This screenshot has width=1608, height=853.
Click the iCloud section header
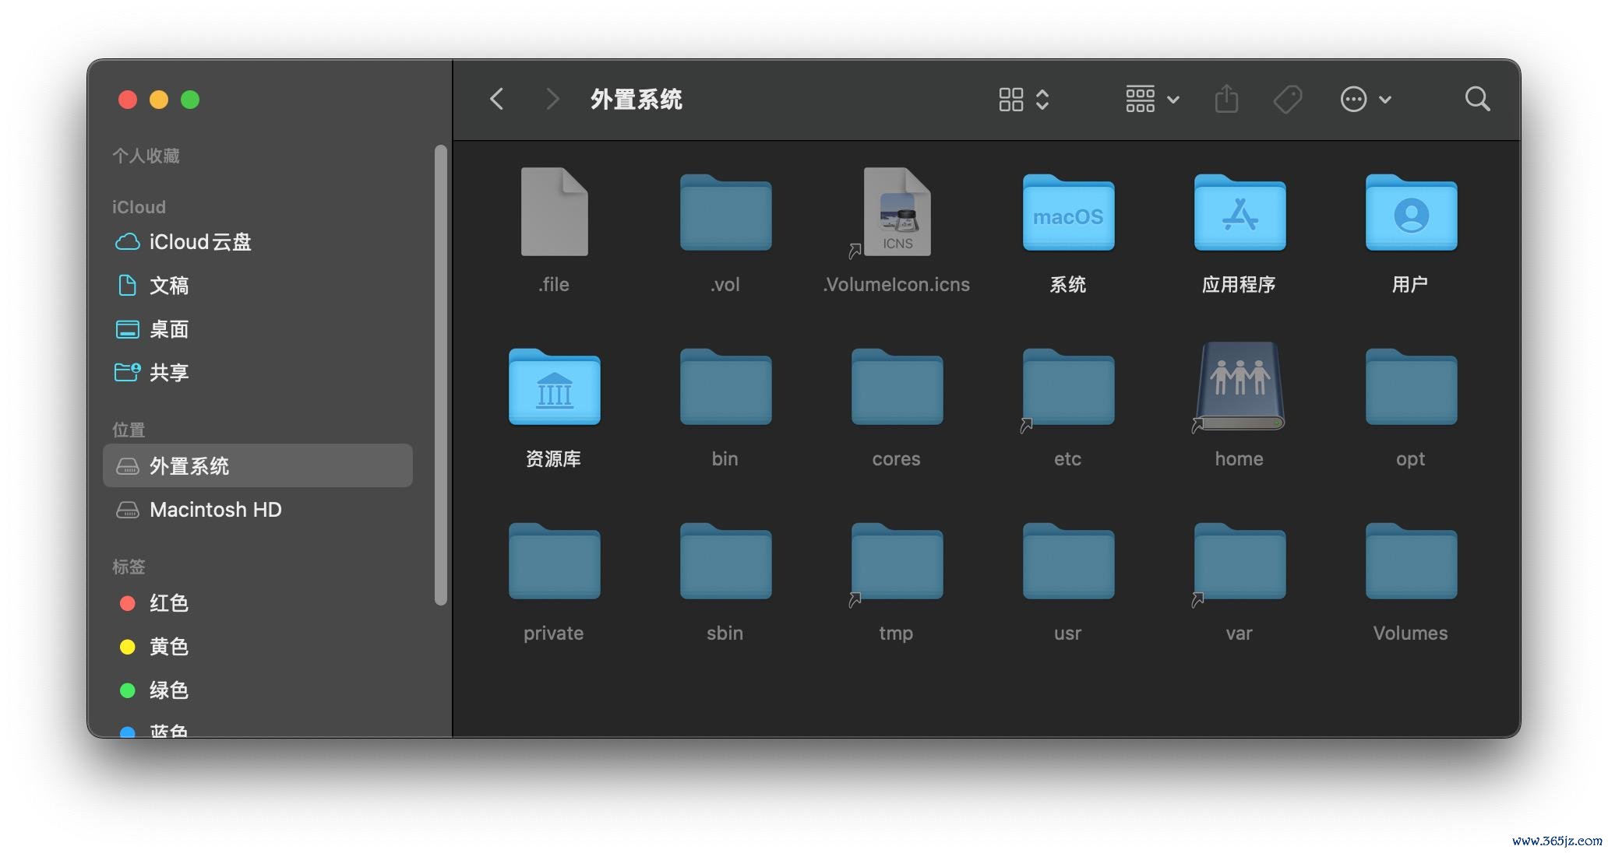pos(139,207)
